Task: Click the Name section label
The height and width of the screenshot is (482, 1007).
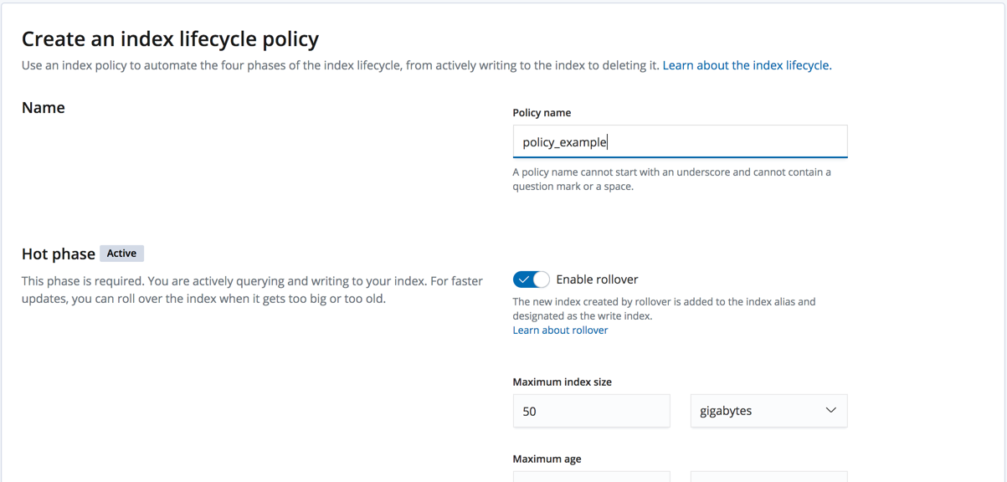Action: pos(43,107)
